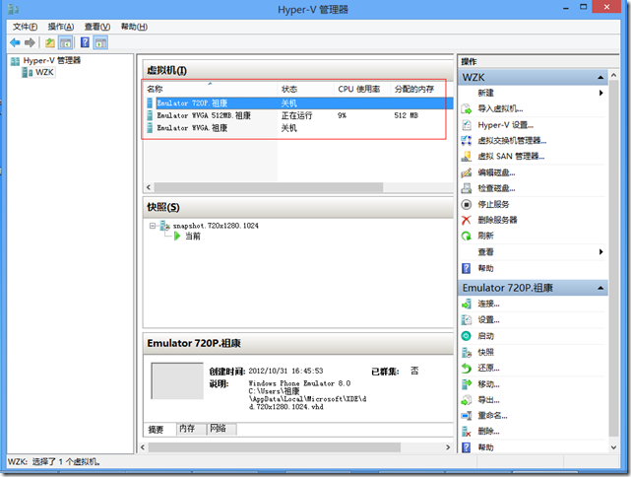Expand 查看 submenu arrow in actions
Image resolution: width=631 pixels, height=477 pixels.
pyautogui.click(x=600, y=252)
